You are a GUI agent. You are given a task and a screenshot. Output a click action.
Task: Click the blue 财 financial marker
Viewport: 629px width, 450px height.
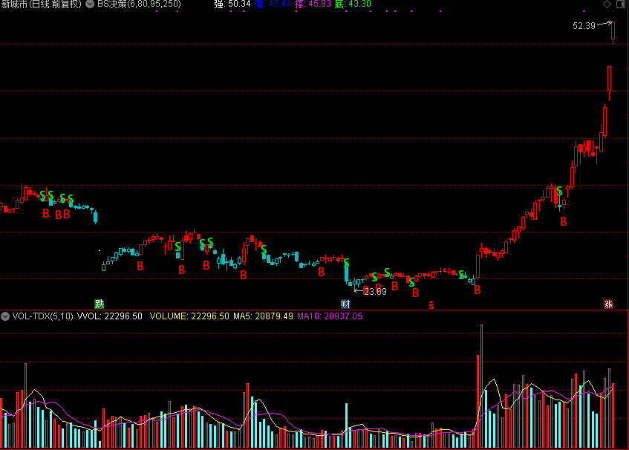pos(345,304)
